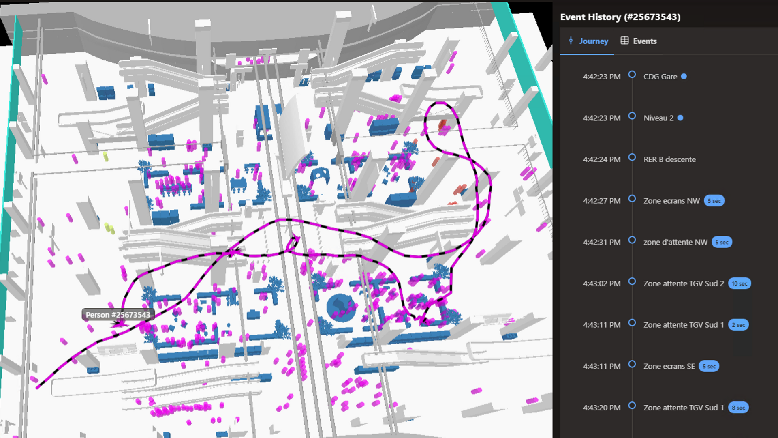Click the Journey pin icon
This screenshot has width=778, height=438.
click(571, 41)
